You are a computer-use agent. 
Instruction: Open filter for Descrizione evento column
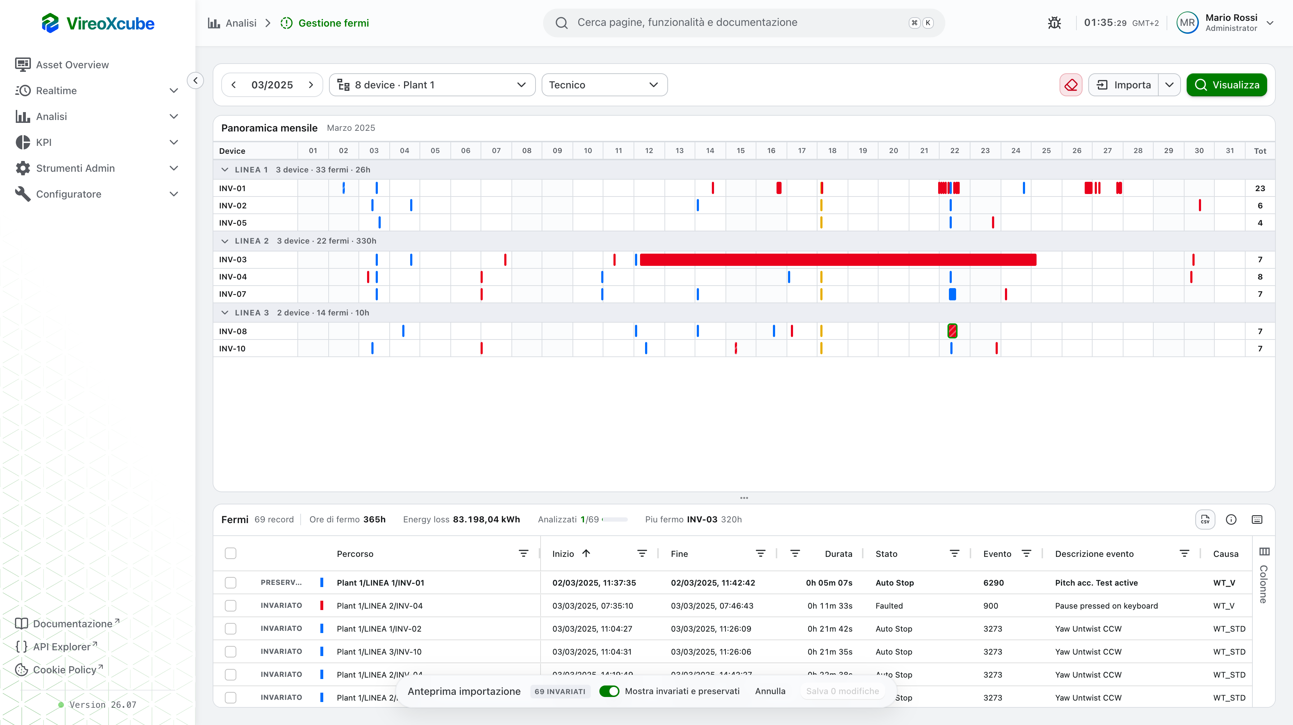(x=1185, y=553)
